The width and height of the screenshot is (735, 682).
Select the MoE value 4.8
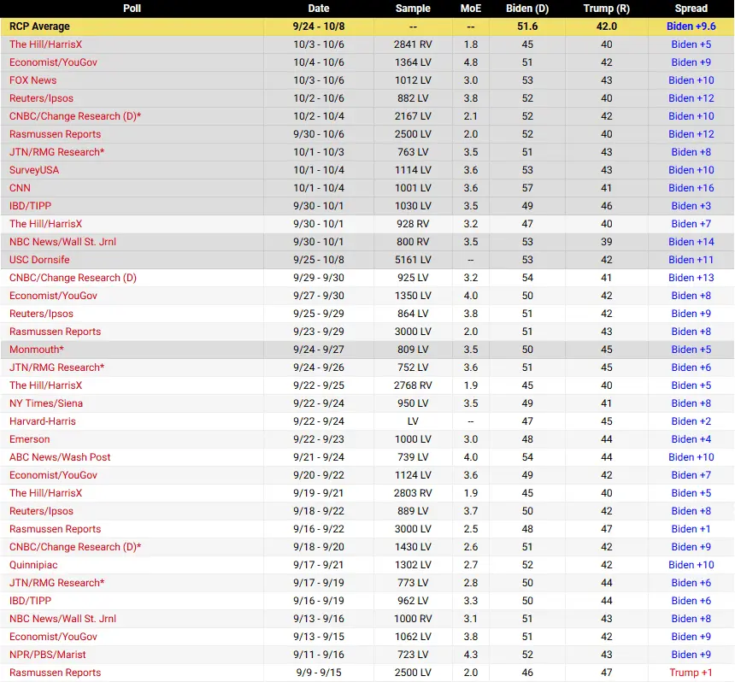click(471, 62)
